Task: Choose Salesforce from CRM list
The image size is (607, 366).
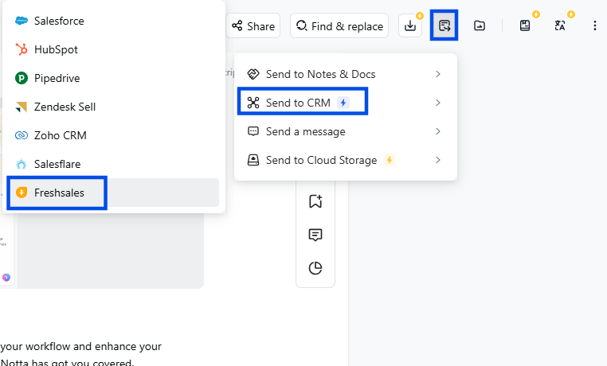Action: [x=113, y=21]
